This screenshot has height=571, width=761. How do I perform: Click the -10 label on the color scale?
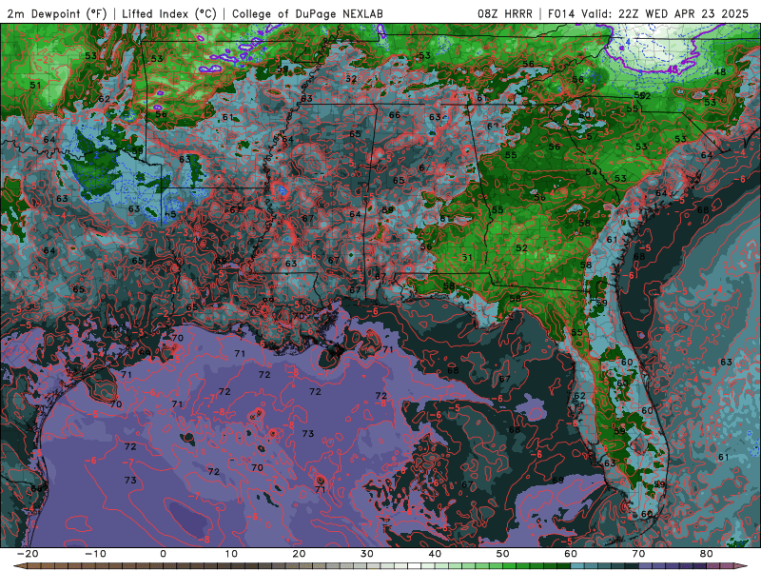click(95, 554)
